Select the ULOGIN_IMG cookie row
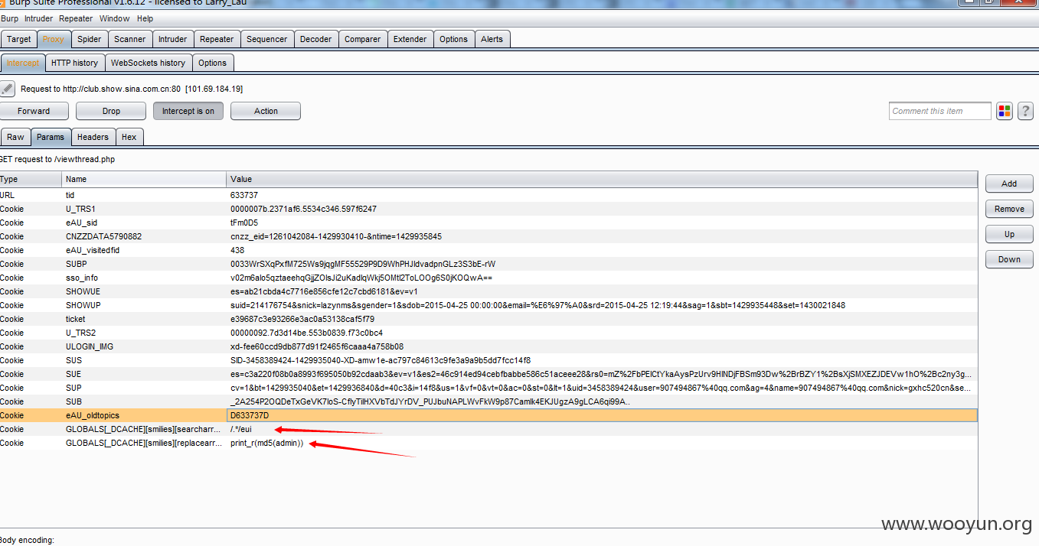 coord(488,346)
